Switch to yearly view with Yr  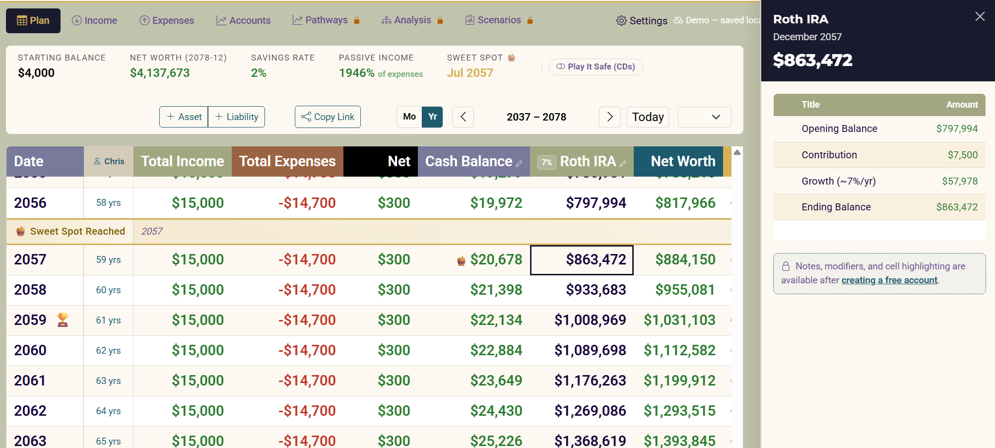pos(433,117)
